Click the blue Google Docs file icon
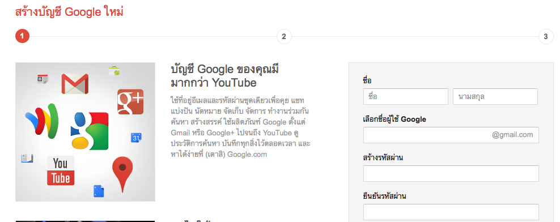 (x=99, y=191)
